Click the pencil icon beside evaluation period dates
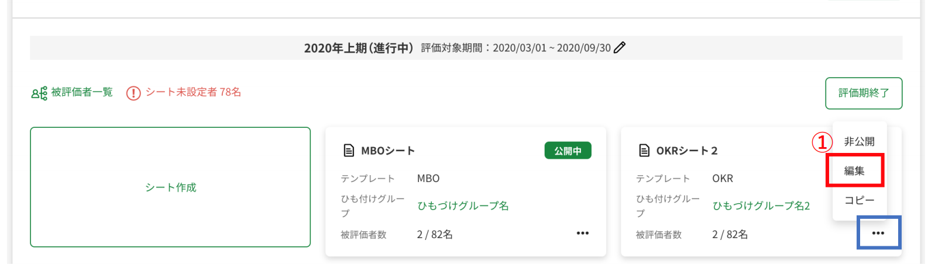Screen dimensions: 935x272 coord(620,48)
